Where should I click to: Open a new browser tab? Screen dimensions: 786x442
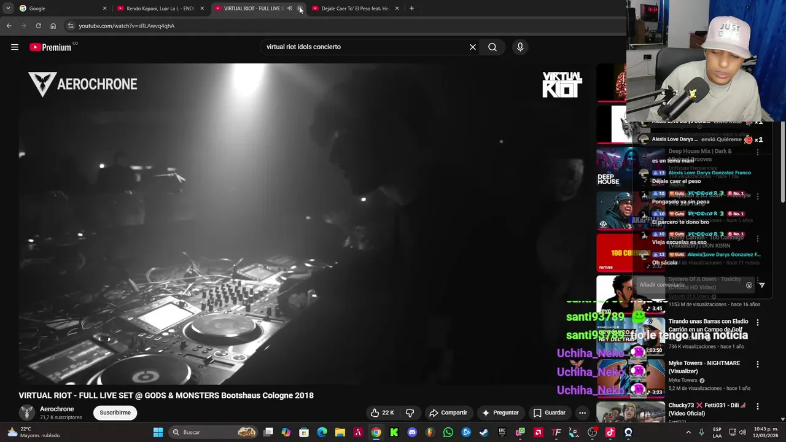pyautogui.click(x=411, y=9)
